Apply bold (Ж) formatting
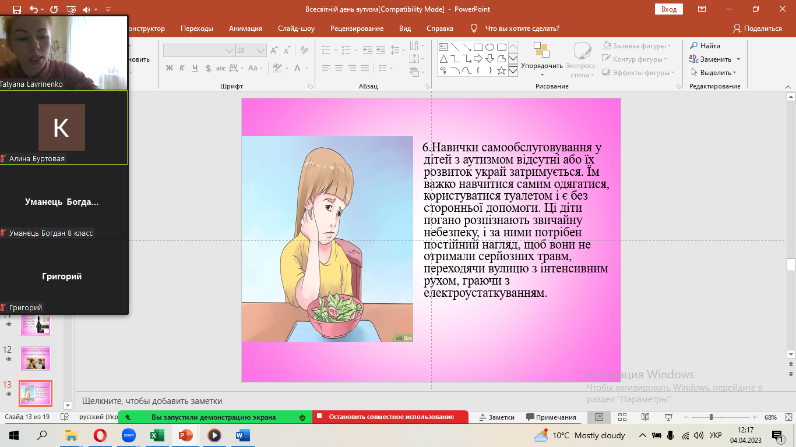This screenshot has height=447, width=796. pos(170,68)
